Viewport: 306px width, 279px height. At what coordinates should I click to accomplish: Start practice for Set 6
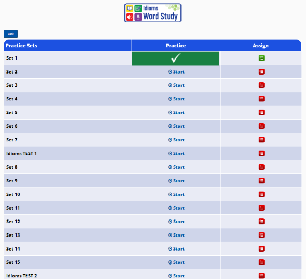coord(176,126)
